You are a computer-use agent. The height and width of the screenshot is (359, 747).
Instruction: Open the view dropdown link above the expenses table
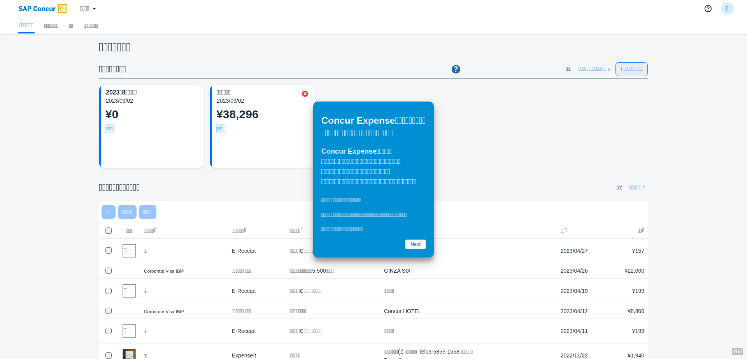[637, 187]
